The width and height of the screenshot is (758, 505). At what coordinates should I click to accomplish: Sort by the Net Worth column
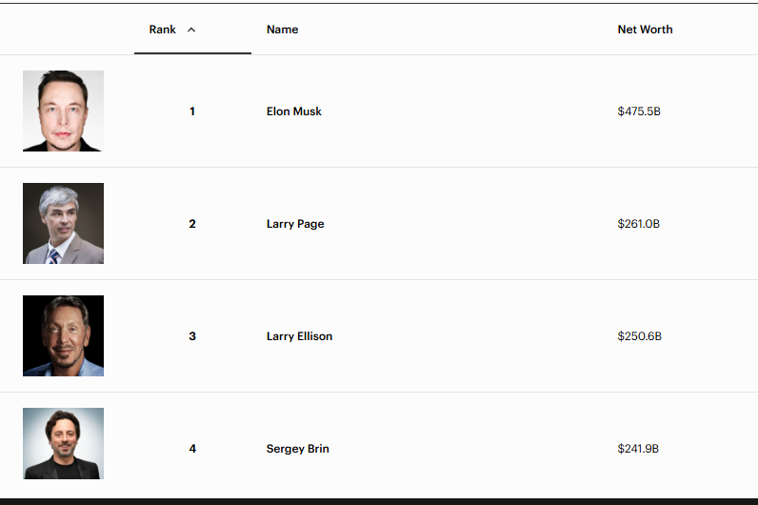coord(645,30)
